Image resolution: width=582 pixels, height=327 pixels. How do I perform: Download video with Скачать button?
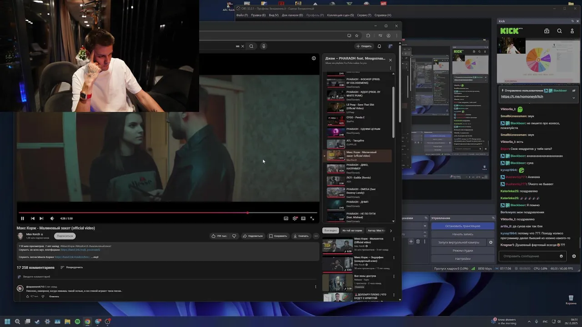(301, 236)
